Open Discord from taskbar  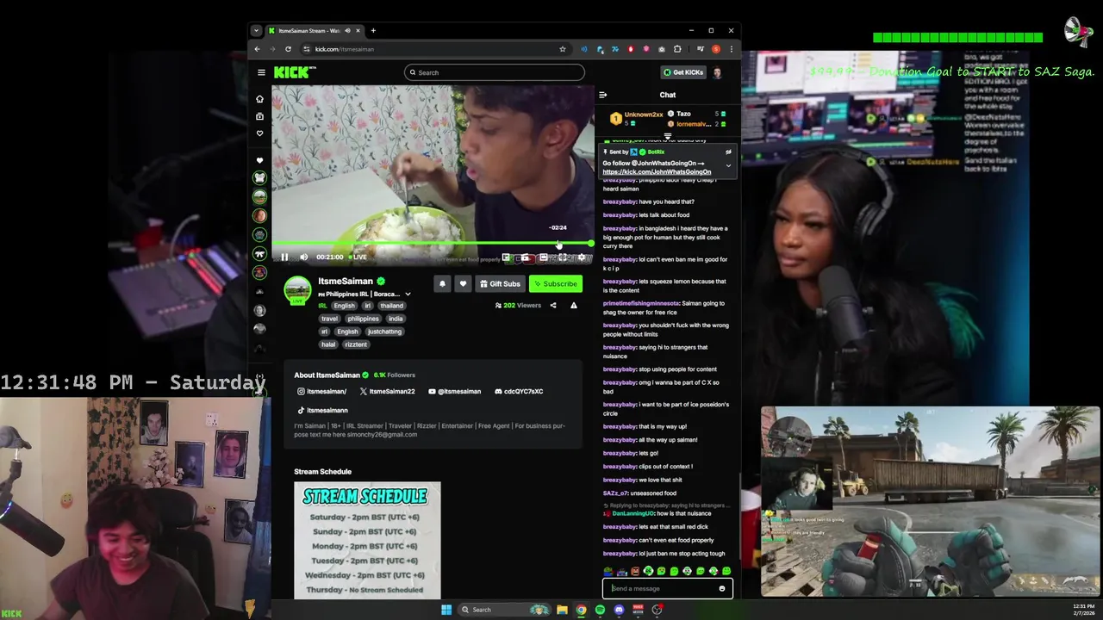(x=619, y=610)
